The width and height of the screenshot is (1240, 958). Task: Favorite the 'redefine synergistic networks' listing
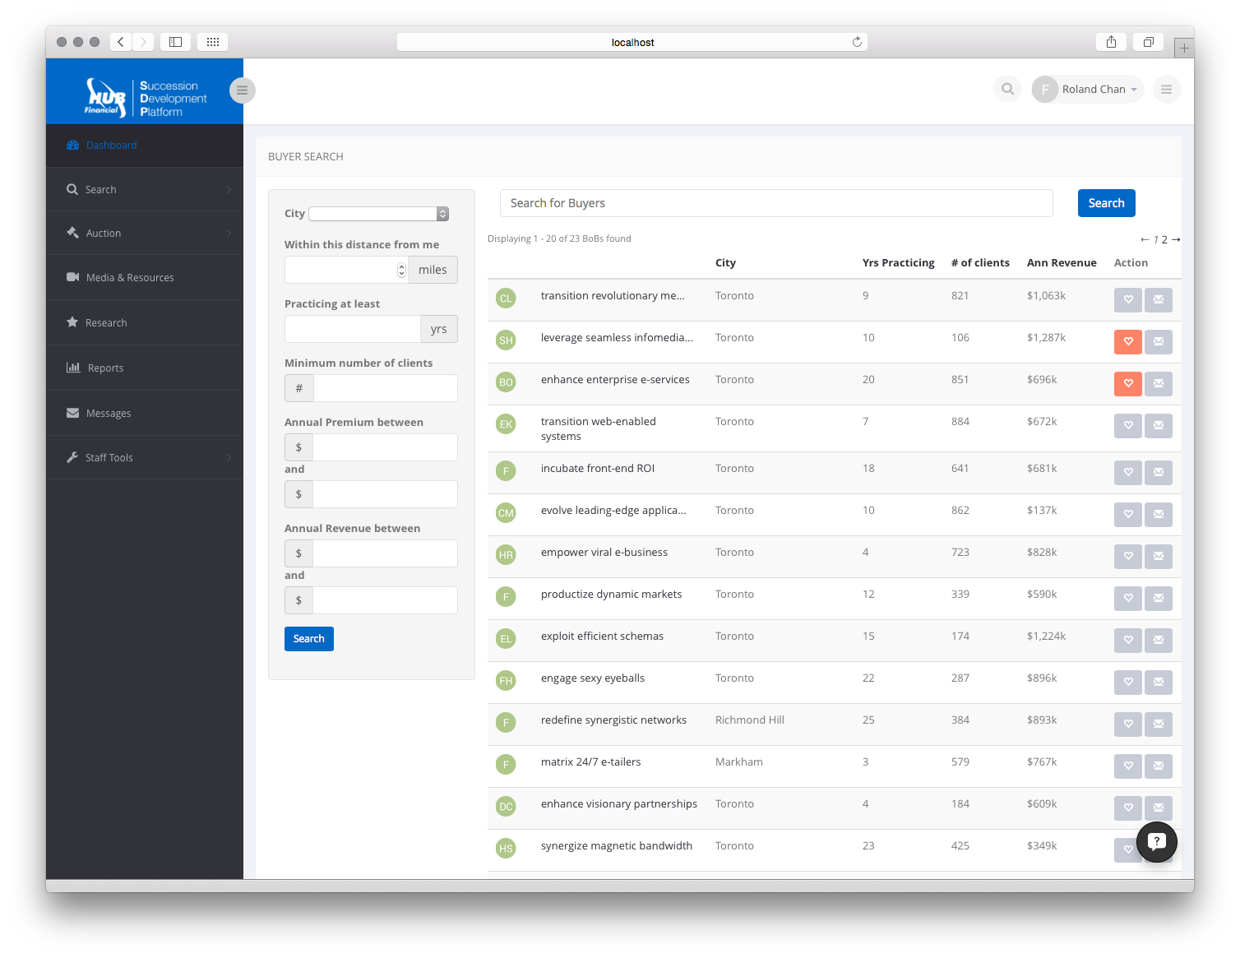(x=1128, y=724)
